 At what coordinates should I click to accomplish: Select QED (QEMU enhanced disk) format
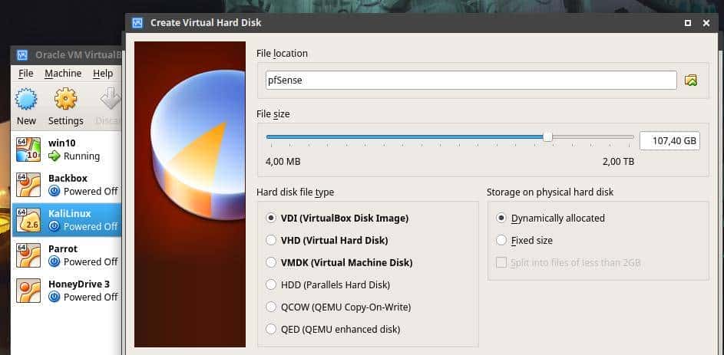pos(271,329)
